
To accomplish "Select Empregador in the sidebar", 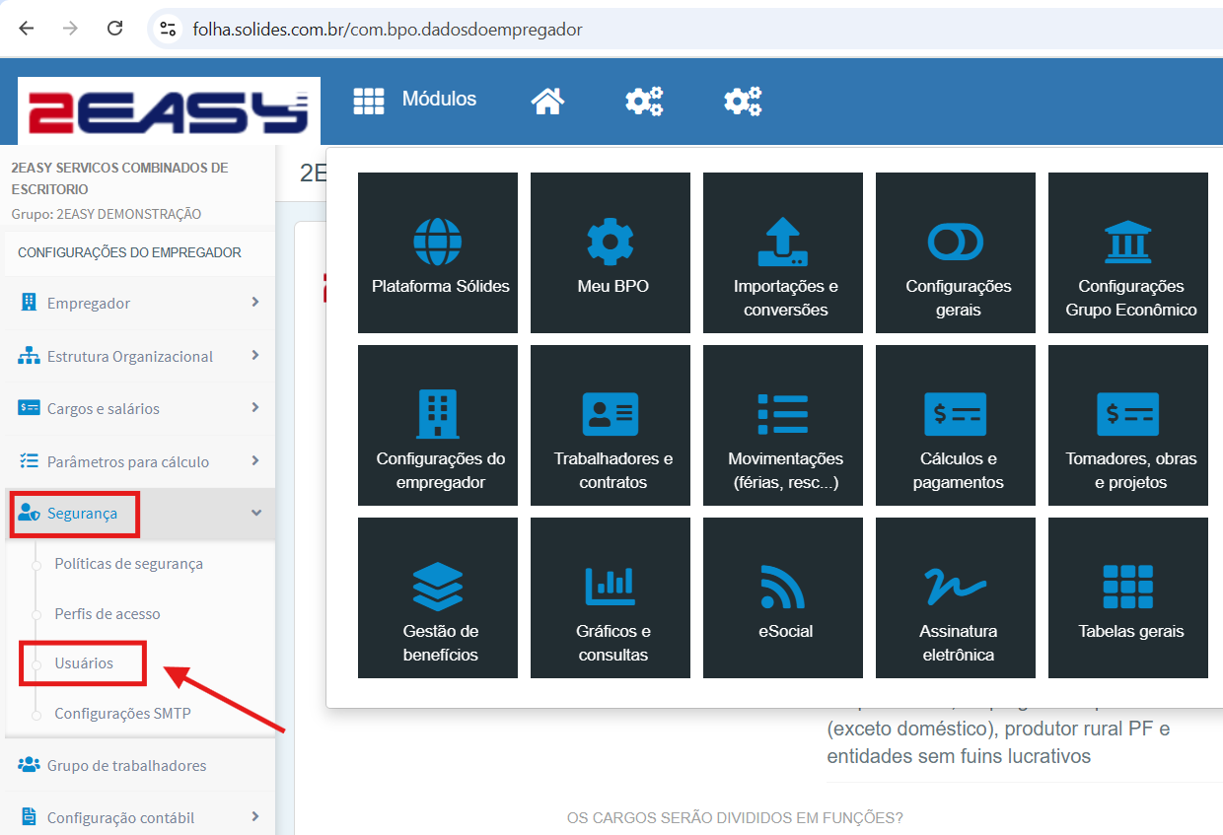I will [138, 303].
